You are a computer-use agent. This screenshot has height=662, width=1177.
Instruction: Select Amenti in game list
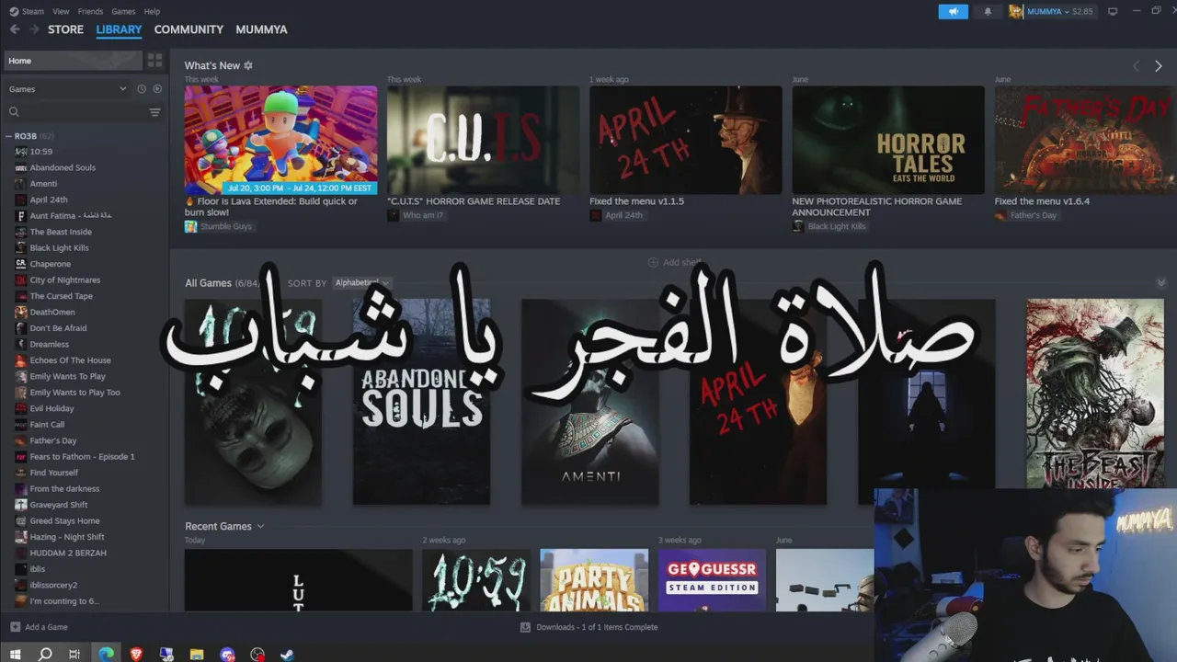[x=43, y=184]
